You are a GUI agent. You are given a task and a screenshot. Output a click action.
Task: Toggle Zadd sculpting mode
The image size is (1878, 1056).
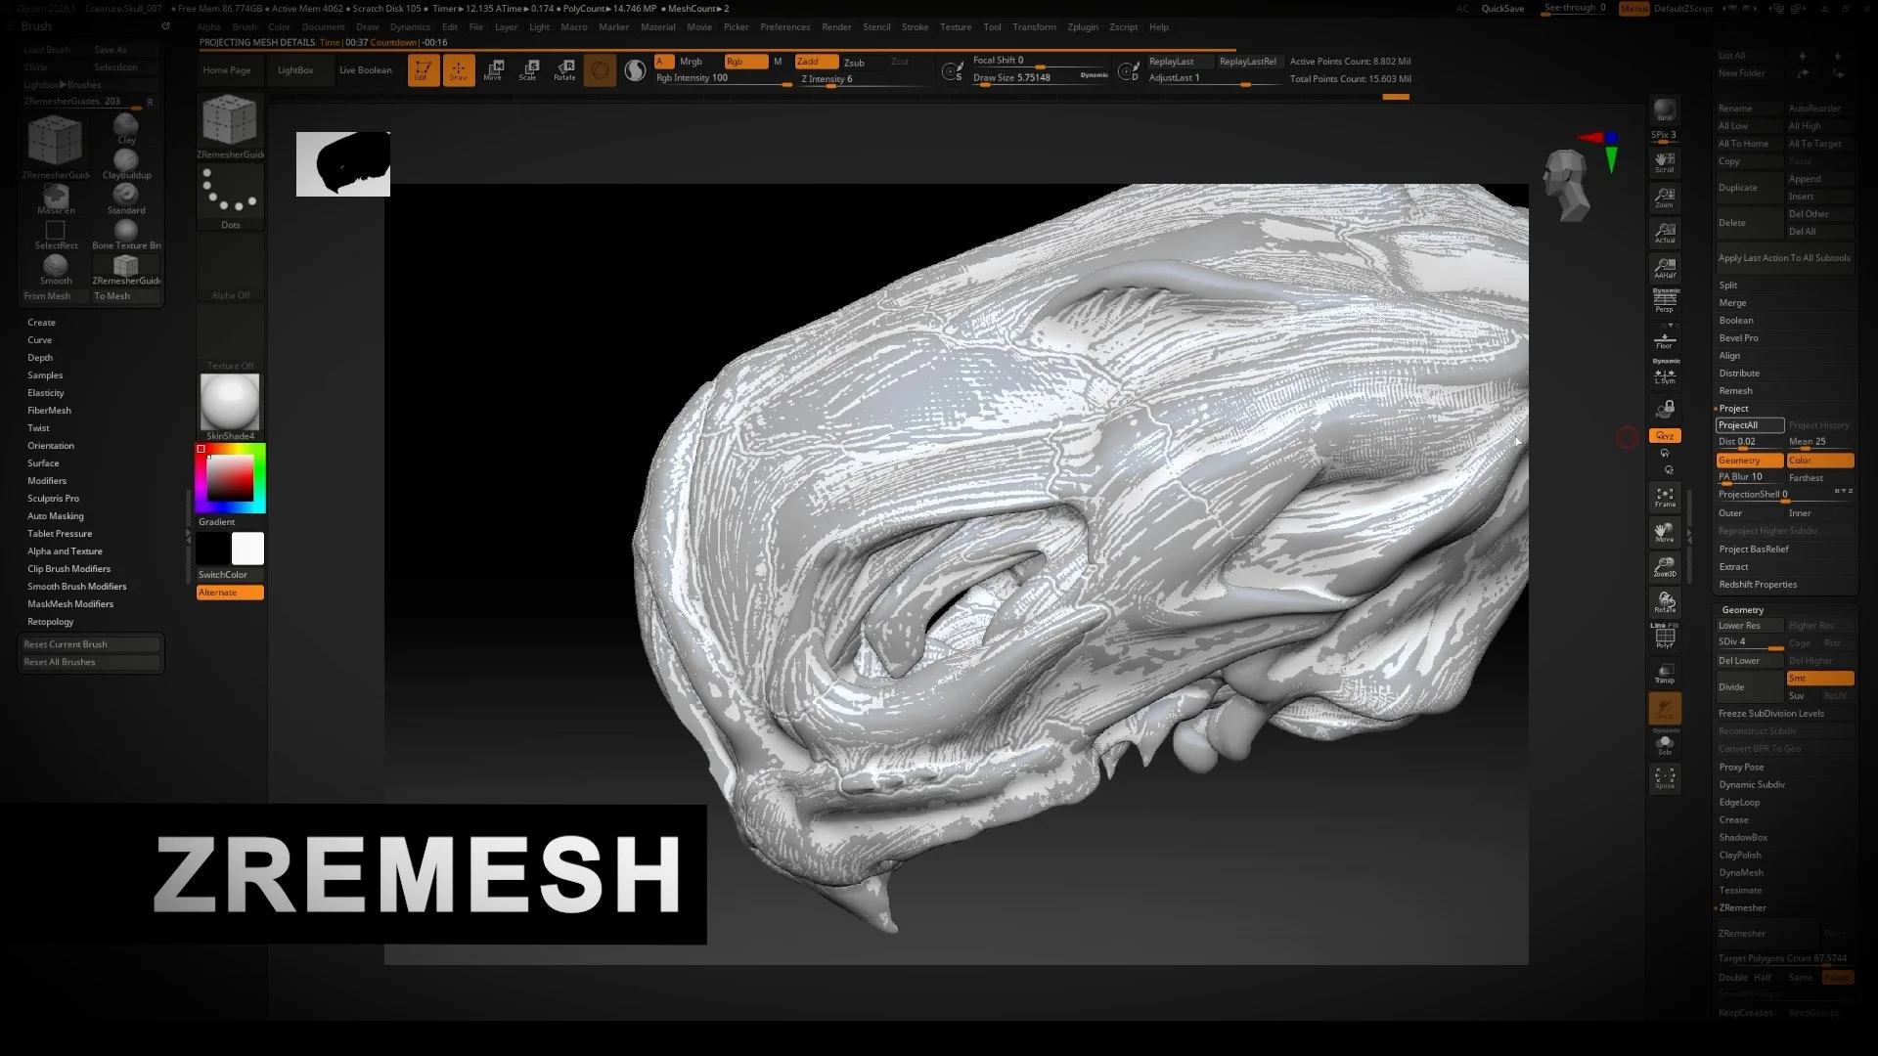click(x=815, y=61)
